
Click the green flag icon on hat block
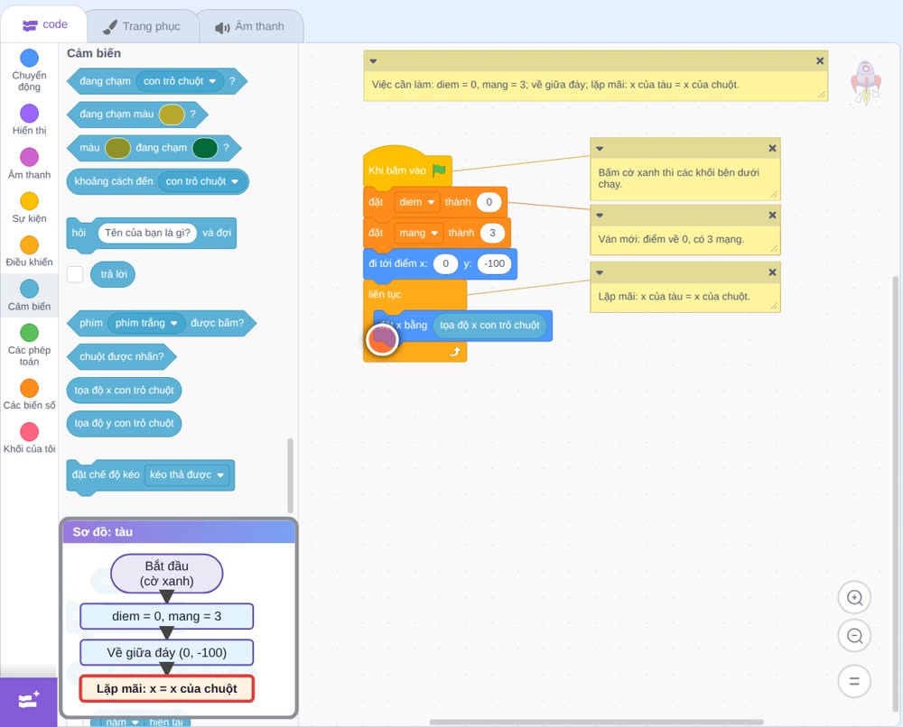click(x=440, y=170)
